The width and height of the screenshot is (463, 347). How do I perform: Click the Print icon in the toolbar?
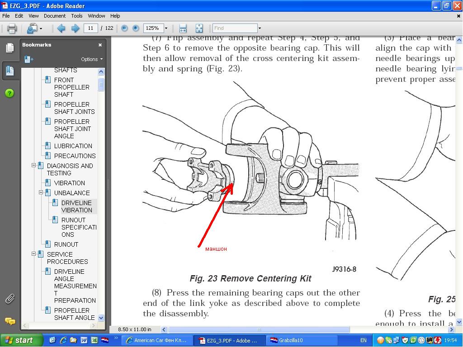[12, 28]
